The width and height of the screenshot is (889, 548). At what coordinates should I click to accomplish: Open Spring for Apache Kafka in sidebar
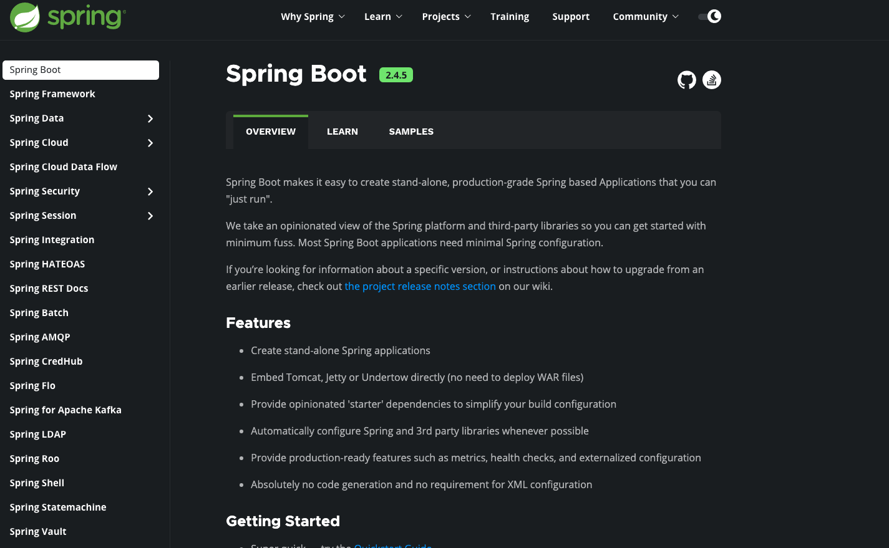click(66, 410)
